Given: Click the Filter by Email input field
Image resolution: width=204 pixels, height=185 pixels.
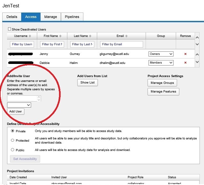Looking at the screenshot, I should click(121, 44).
